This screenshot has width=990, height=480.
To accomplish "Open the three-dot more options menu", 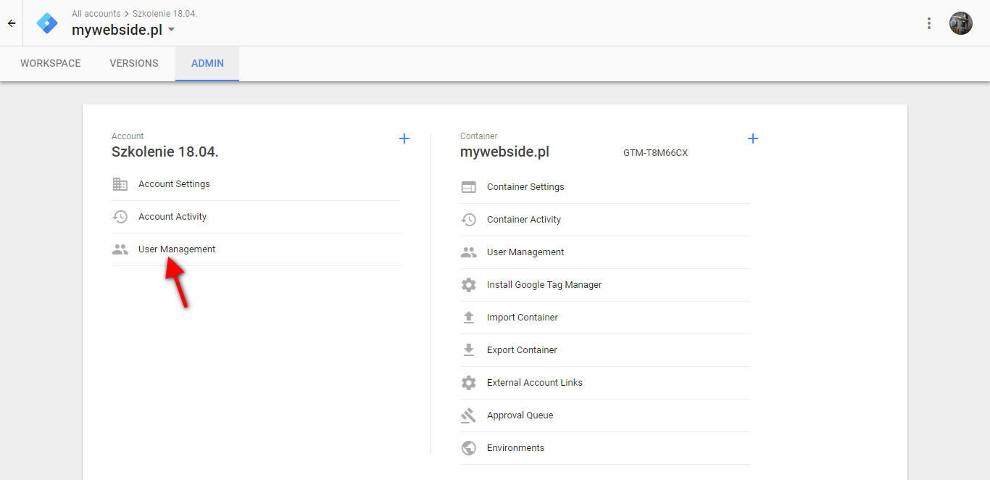I will click(929, 23).
